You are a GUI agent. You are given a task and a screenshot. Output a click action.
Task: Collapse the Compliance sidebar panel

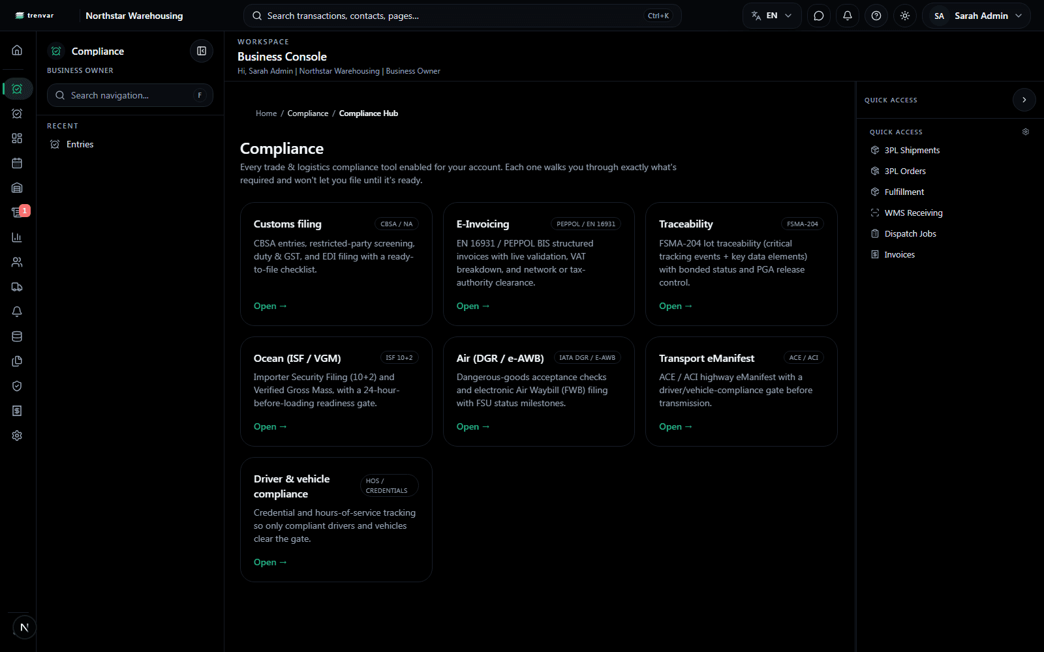(202, 51)
